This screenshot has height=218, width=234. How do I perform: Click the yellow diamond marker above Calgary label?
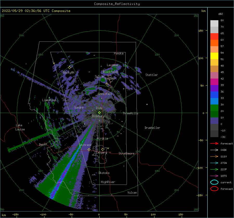pos(103,149)
